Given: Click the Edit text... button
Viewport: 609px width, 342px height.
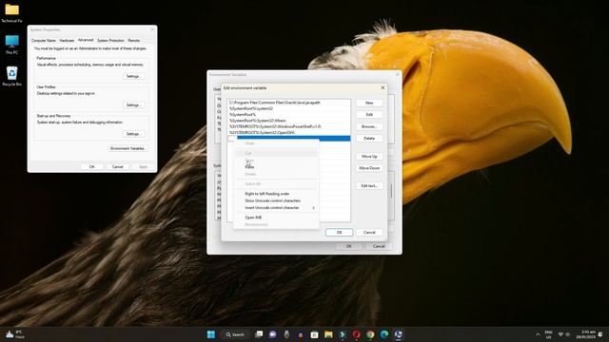Looking at the screenshot, I should (369, 186).
